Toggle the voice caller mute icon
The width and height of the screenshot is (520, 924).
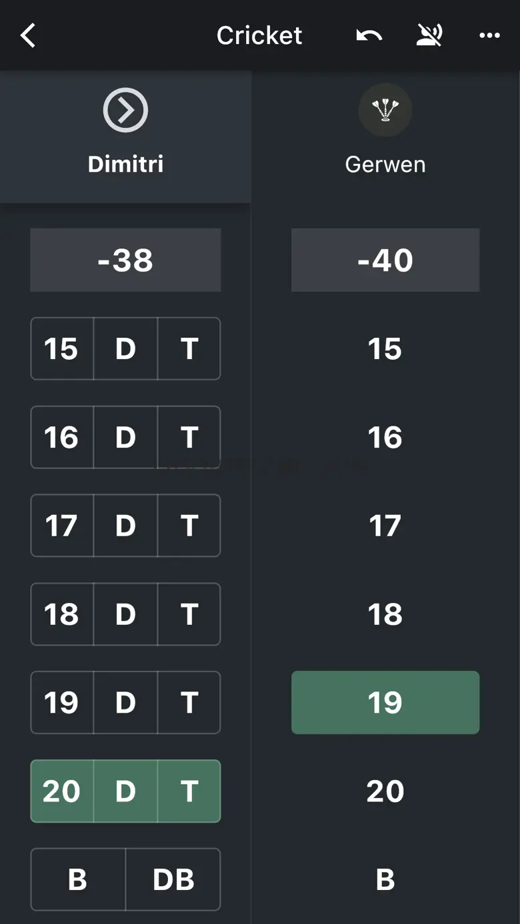(429, 35)
